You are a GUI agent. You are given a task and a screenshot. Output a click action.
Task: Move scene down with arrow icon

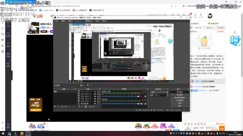(x=66, y=107)
